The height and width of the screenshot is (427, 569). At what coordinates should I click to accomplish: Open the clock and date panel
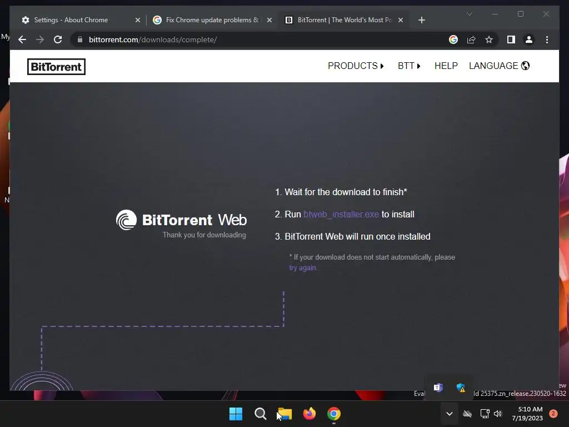point(527,414)
